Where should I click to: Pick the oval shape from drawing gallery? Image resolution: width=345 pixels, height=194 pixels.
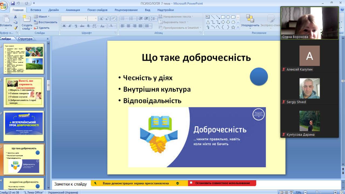(228, 17)
